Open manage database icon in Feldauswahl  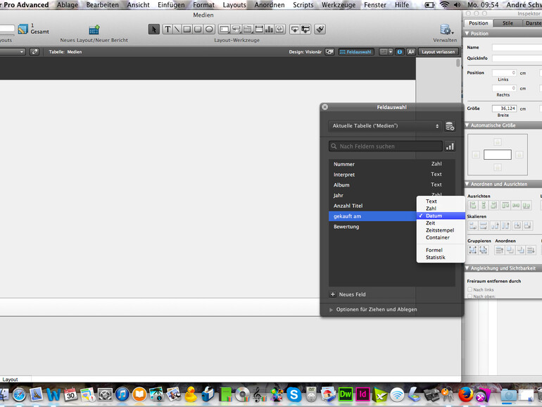tap(450, 126)
